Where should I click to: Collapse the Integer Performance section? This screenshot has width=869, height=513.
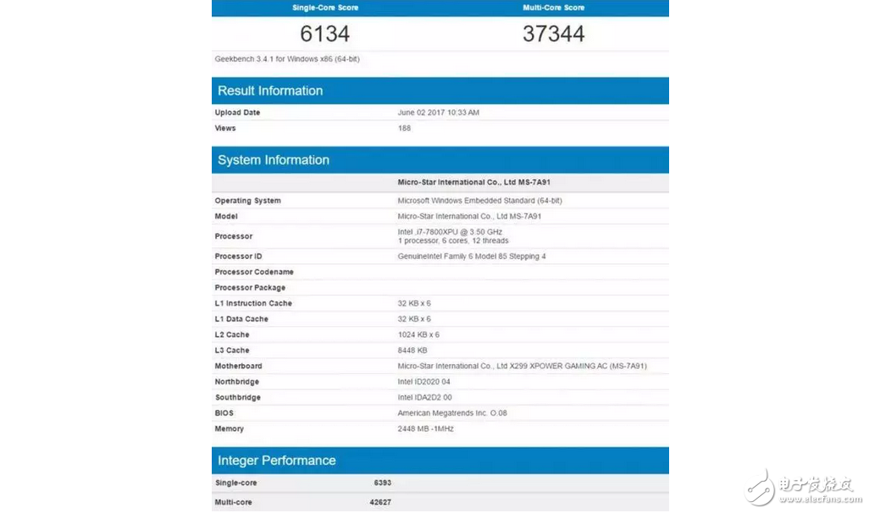point(274,461)
